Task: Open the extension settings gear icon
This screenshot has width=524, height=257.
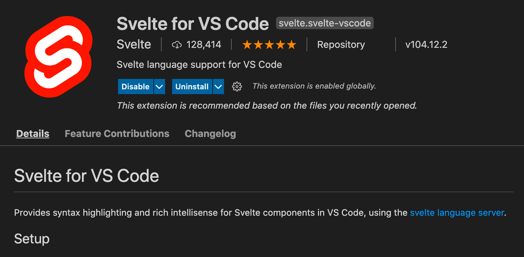Action: [237, 87]
